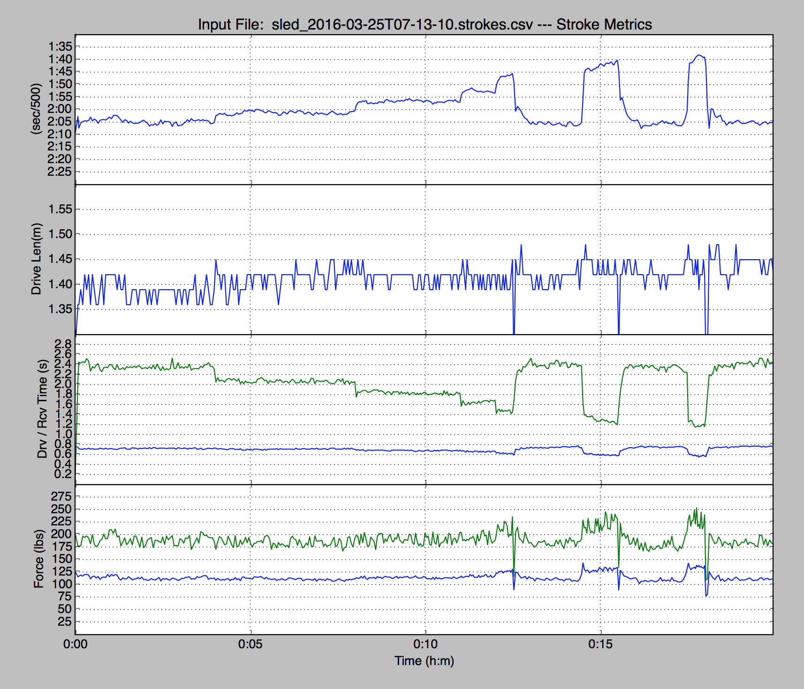Image resolution: width=804 pixels, height=689 pixels.
Task: Click the Force (lbs) y-axis label
Action: pos(38,559)
